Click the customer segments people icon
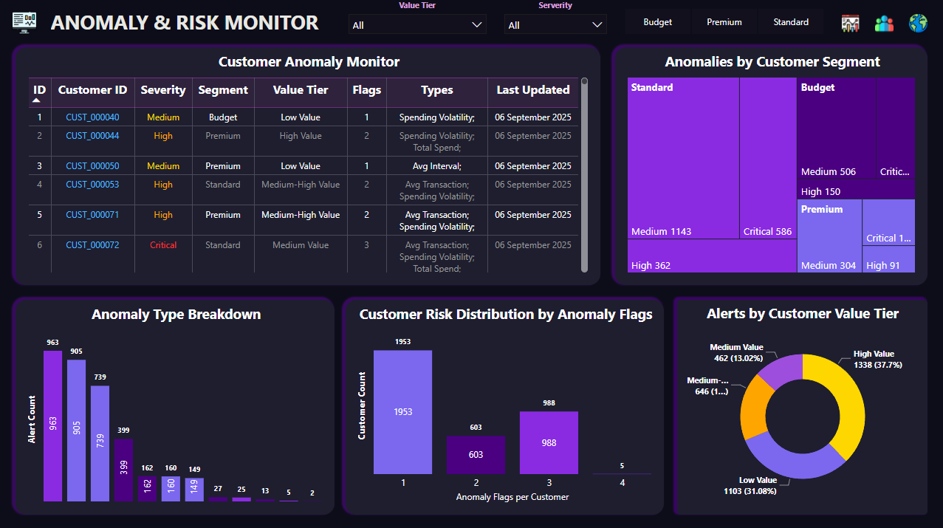 884,22
